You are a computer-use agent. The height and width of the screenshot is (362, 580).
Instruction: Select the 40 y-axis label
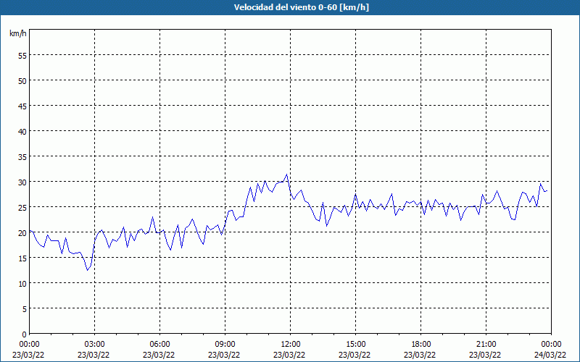pyautogui.click(x=22, y=131)
